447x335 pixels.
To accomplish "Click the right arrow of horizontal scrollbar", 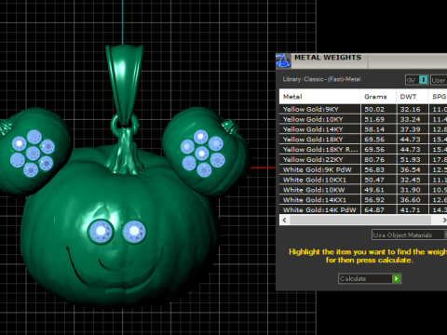I will (x=444, y=220).
